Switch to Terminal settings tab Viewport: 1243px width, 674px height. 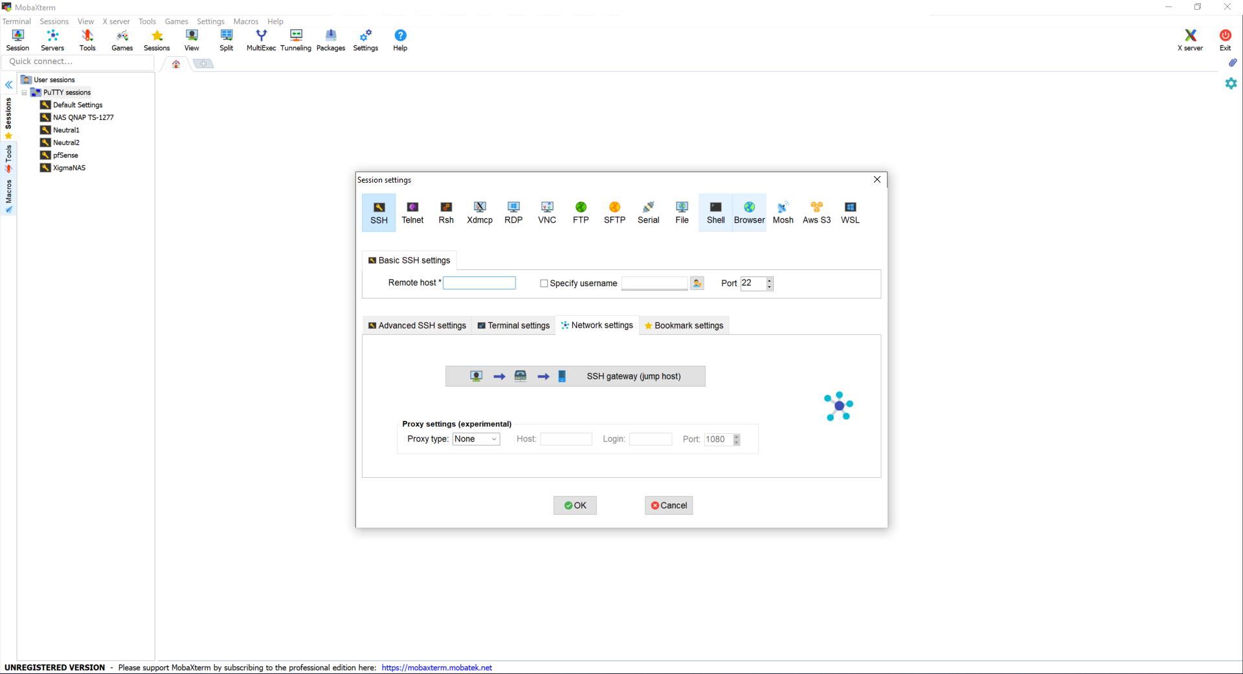[x=513, y=326]
